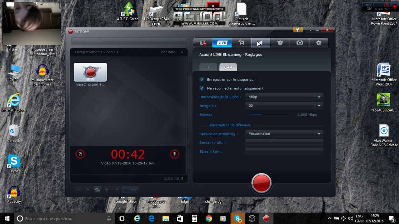Screen dimensions: 399x224
Task: Click the big red record button
Action: 261,183
